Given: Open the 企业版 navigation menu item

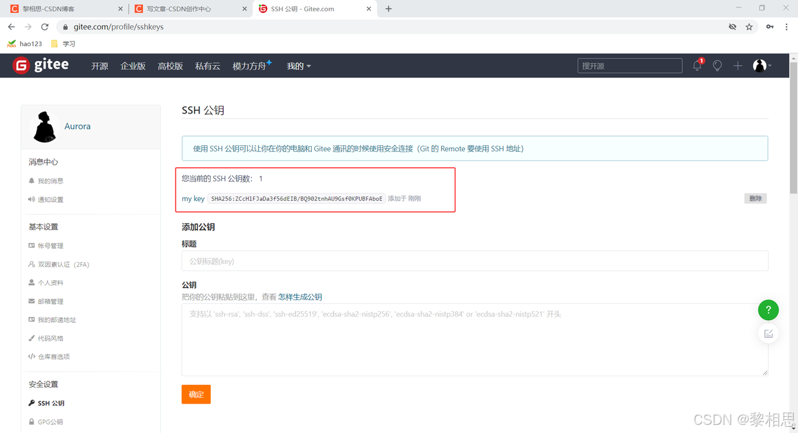Looking at the screenshot, I should coord(133,66).
